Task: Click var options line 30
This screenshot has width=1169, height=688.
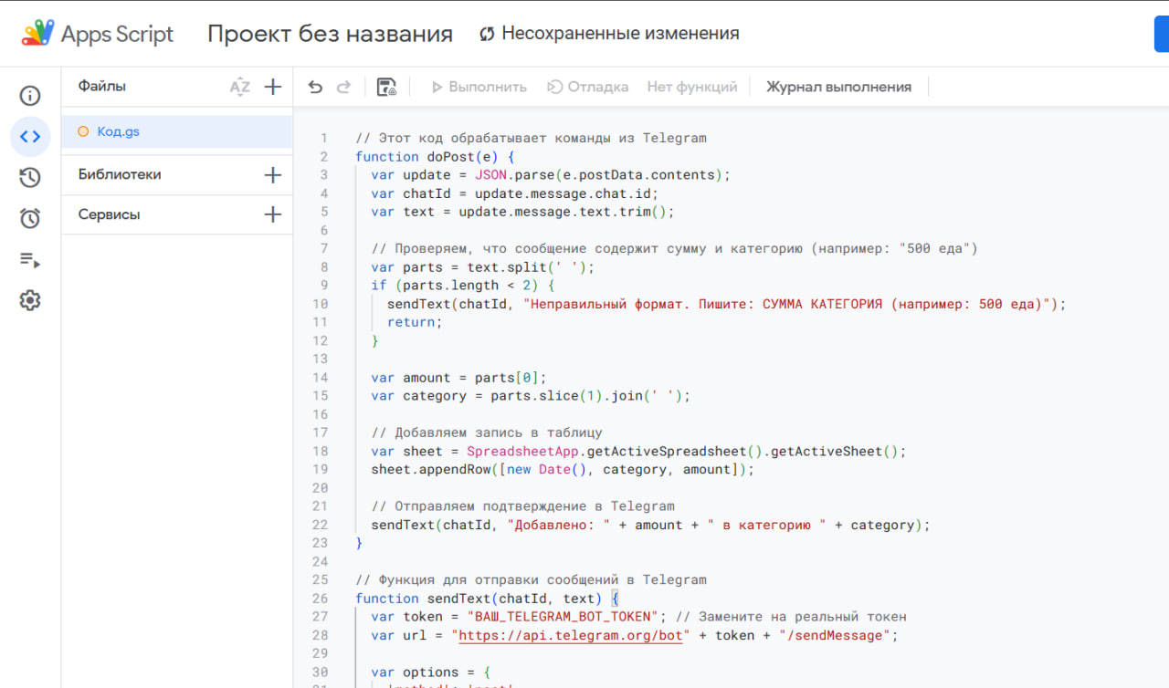Action: 431,672
